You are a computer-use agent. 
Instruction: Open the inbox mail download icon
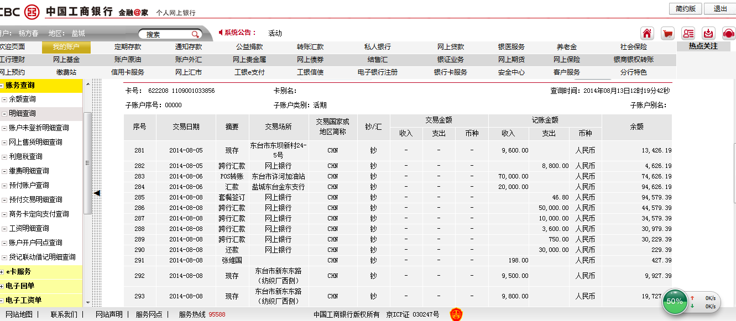[x=708, y=33]
